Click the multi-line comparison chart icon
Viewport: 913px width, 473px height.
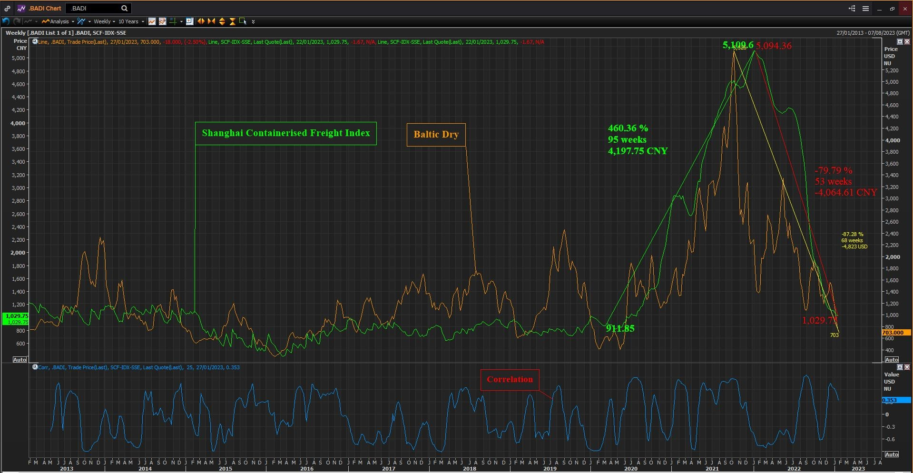point(163,21)
